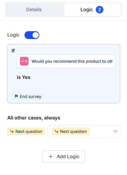Click the End survey action chip
The width and height of the screenshot is (127, 175).
pos(28,96)
